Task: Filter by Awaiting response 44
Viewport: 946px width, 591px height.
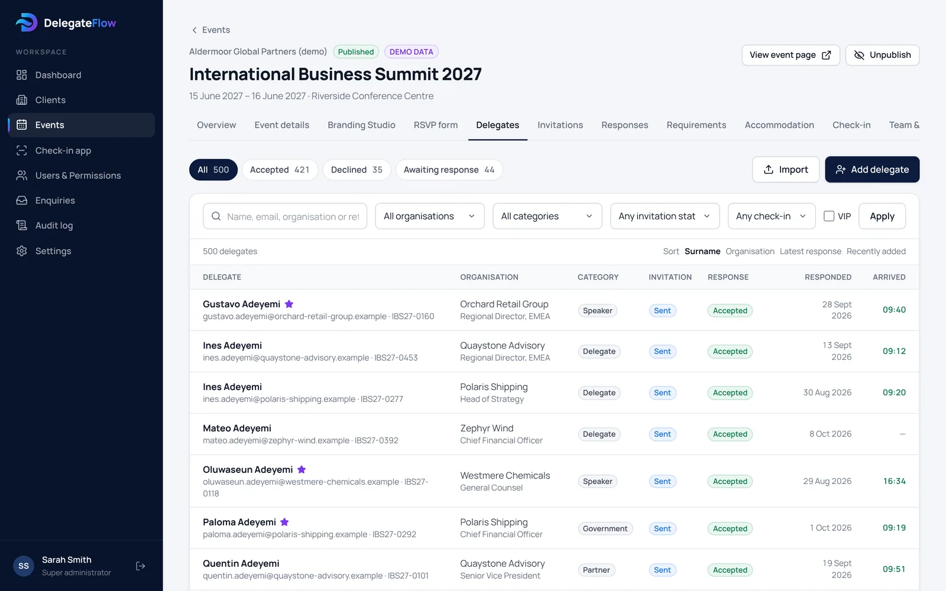Action: point(449,170)
